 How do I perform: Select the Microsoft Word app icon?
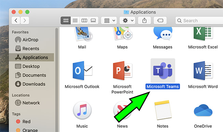[x=203, y=71]
